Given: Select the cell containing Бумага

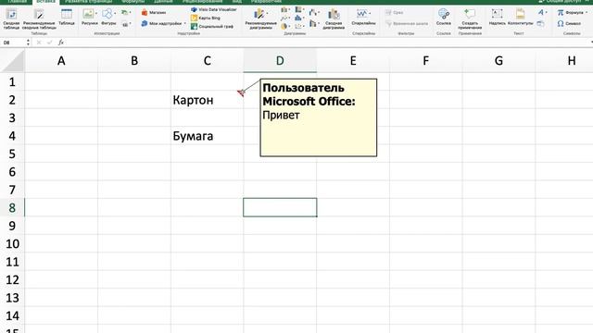Looking at the screenshot, I should pos(207,136).
